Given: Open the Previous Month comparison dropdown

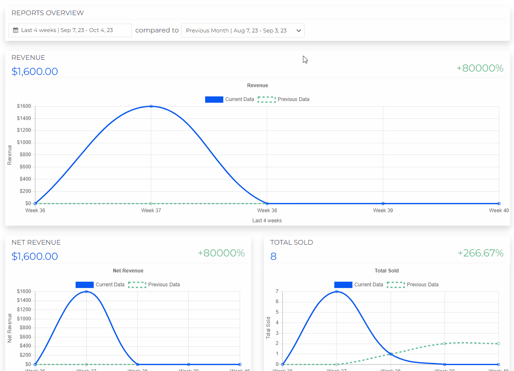Looking at the screenshot, I should click(x=243, y=30).
